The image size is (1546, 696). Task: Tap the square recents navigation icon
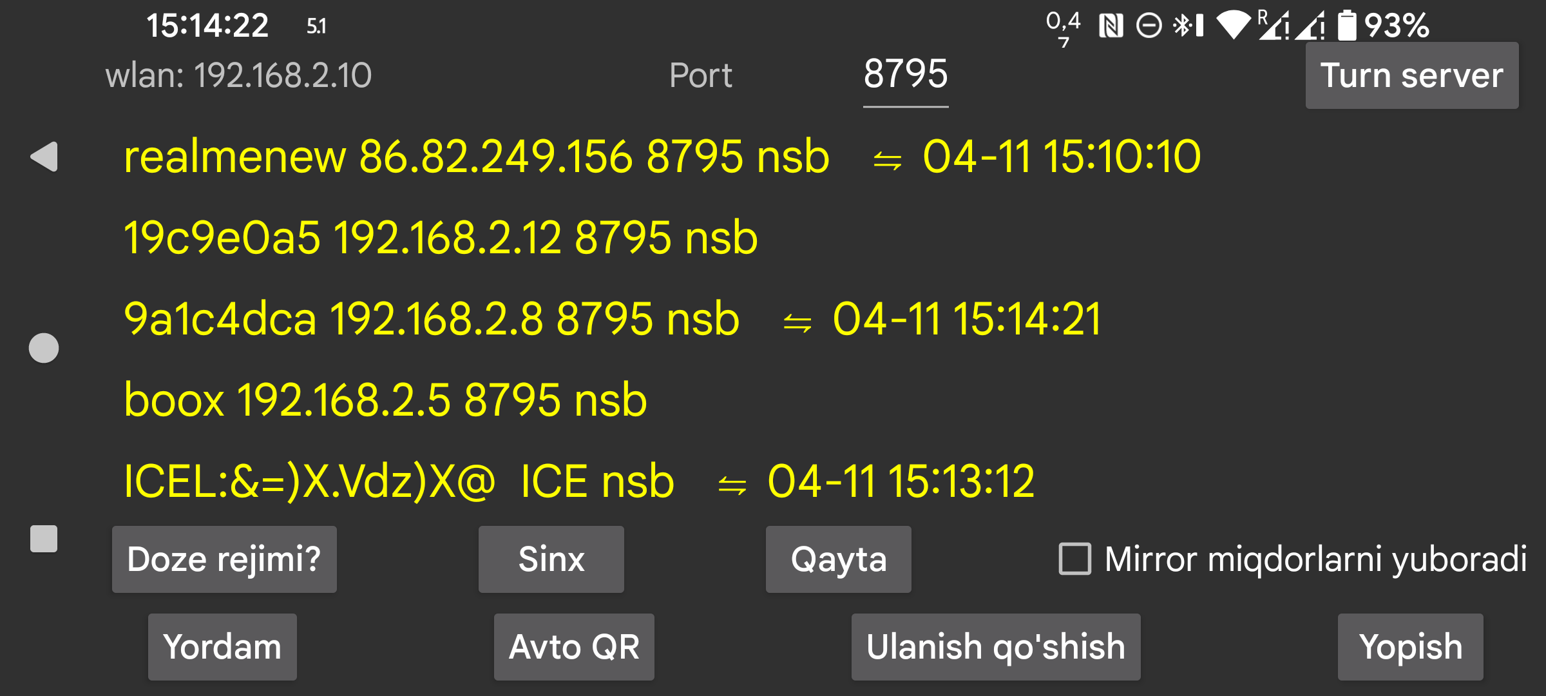pos(44,539)
